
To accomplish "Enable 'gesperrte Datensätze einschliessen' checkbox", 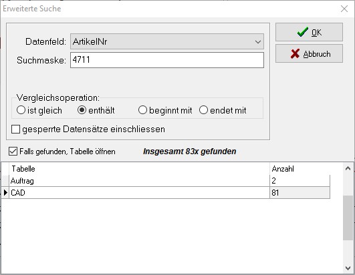I will point(15,129).
